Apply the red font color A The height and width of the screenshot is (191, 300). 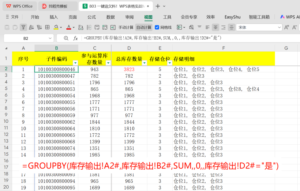(69, 27)
